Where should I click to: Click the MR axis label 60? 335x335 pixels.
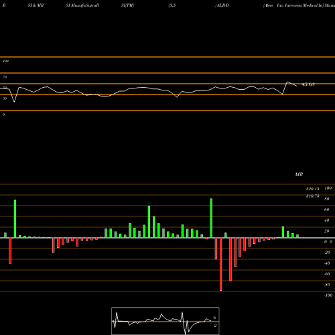326,210
